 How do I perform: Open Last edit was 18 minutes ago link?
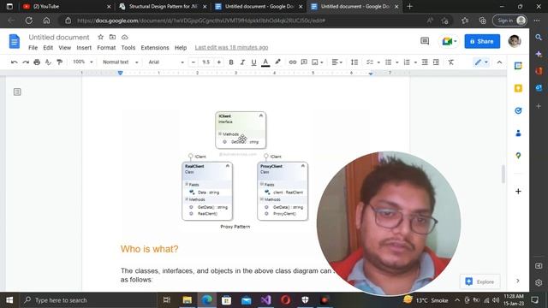pos(231,48)
